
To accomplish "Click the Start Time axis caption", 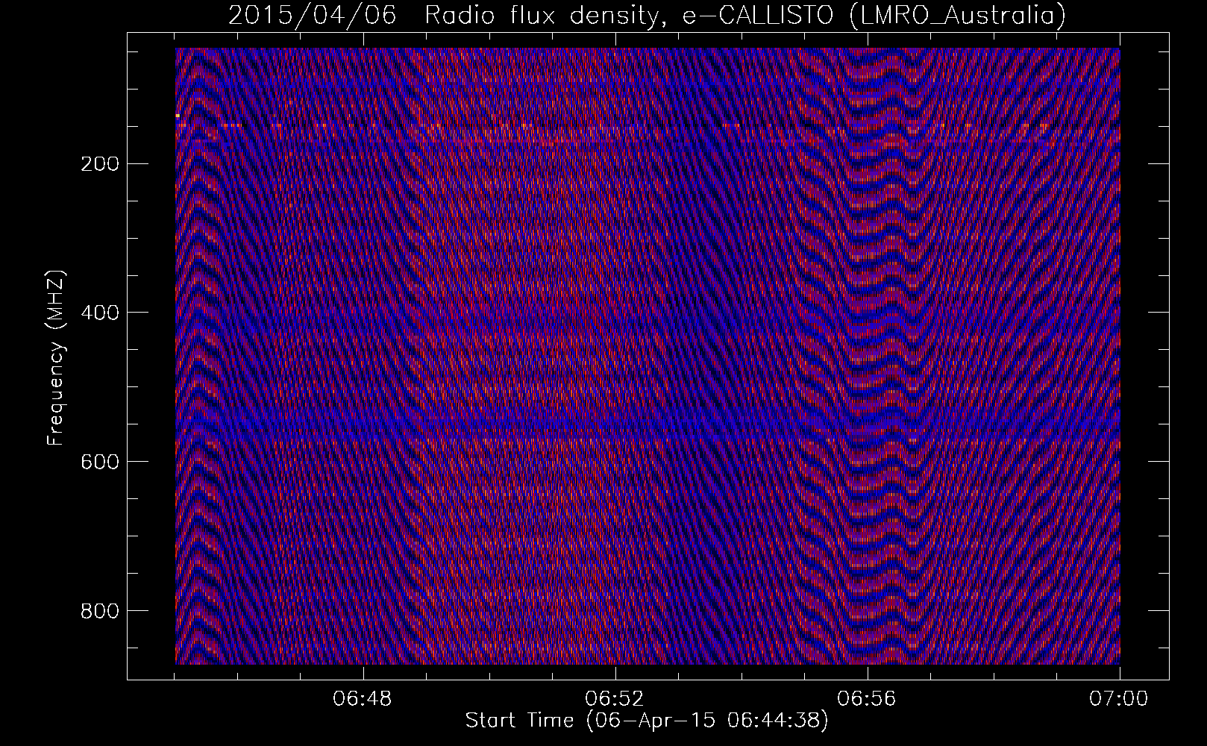I will tap(647, 721).
